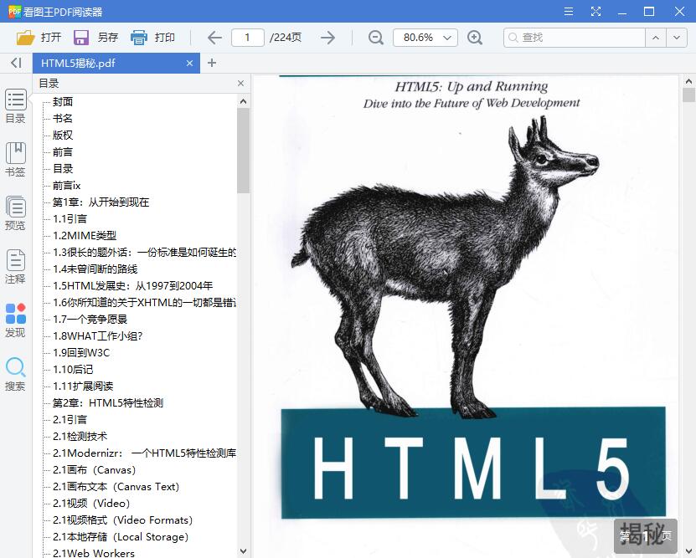Select 2.1检测技术 outline entry
696x558 pixels.
click(x=80, y=437)
